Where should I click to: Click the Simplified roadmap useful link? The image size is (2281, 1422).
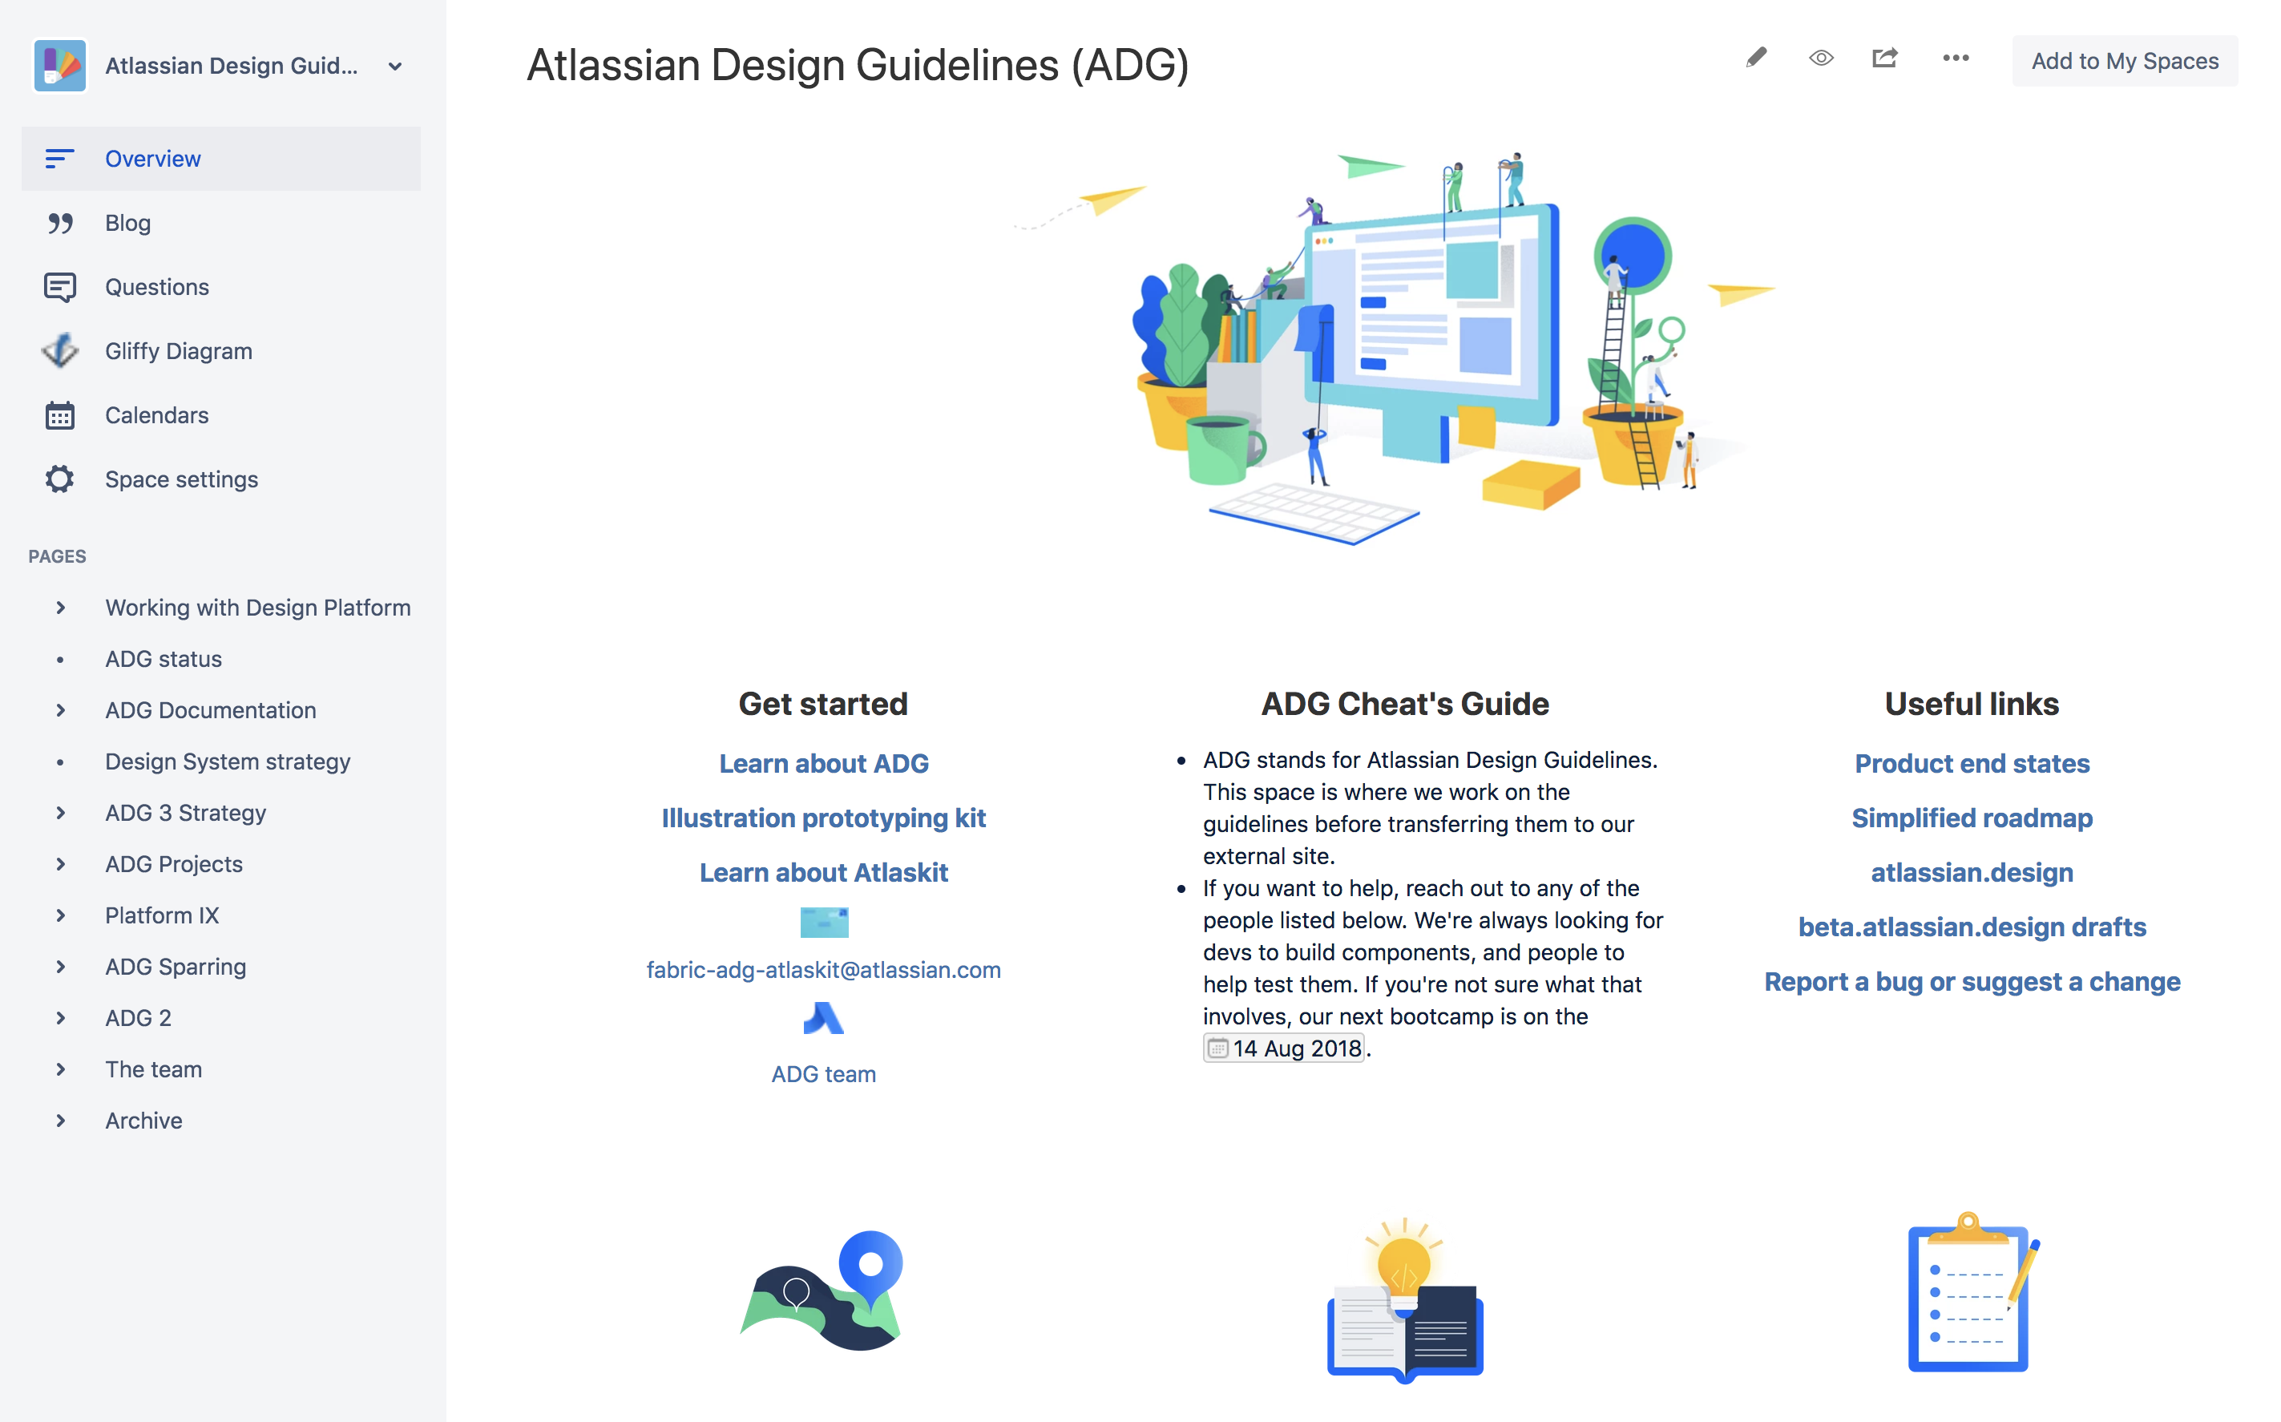tap(1972, 816)
